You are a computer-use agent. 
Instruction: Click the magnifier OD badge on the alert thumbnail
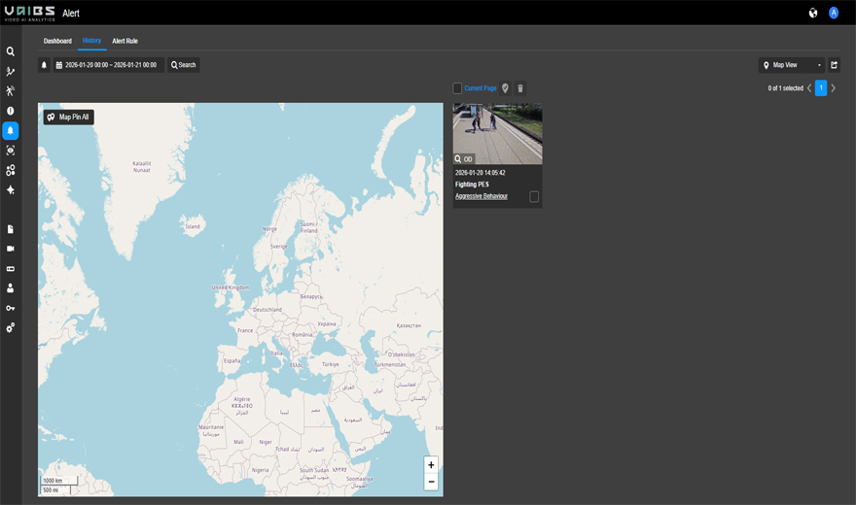[x=463, y=159]
